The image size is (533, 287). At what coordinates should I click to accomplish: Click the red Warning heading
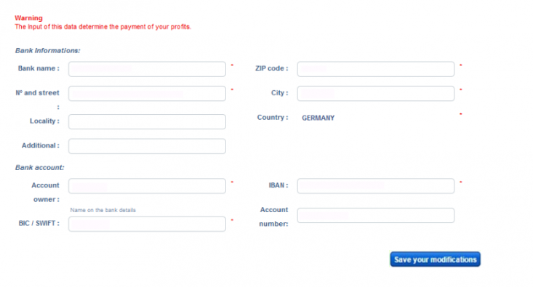click(x=28, y=18)
